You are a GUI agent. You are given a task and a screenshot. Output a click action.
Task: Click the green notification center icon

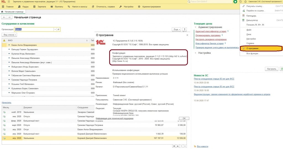235,2
